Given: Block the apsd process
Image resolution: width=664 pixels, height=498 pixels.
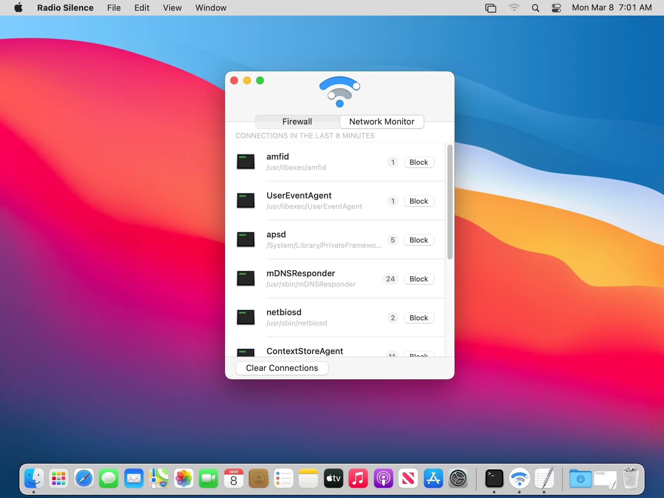Looking at the screenshot, I should tap(419, 240).
